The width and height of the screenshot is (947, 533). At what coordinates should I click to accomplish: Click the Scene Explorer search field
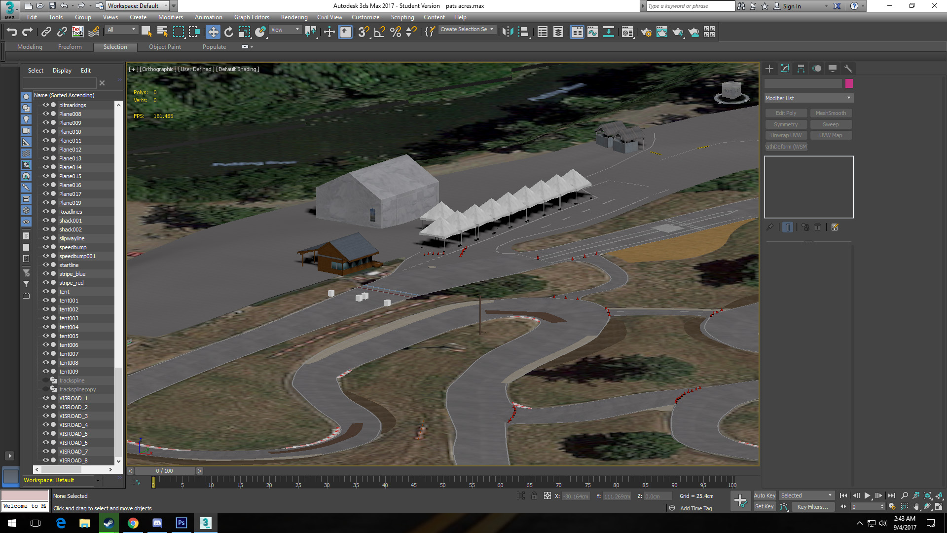tap(60, 83)
